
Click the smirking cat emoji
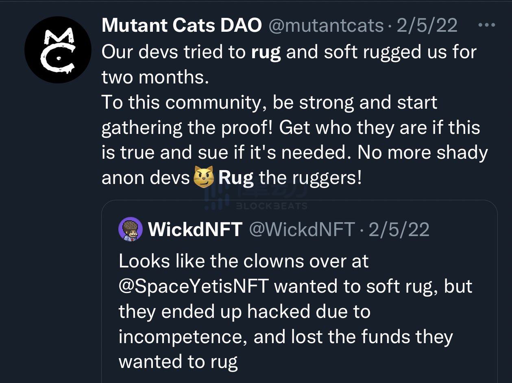[x=204, y=178]
